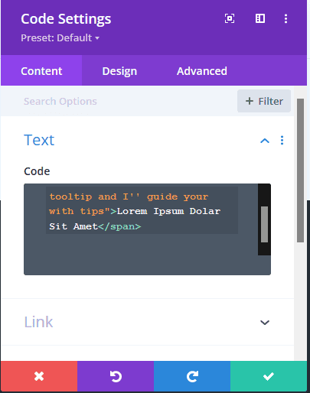The width and height of the screenshot is (310, 393).
Task: Click the snap modal to sidebar icon
Action: click(x=260, y=18)
